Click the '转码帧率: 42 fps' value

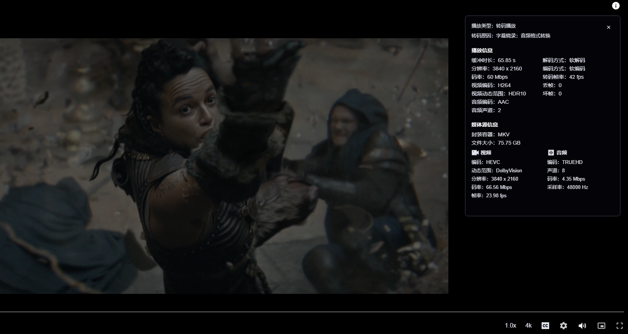[563, 77]
